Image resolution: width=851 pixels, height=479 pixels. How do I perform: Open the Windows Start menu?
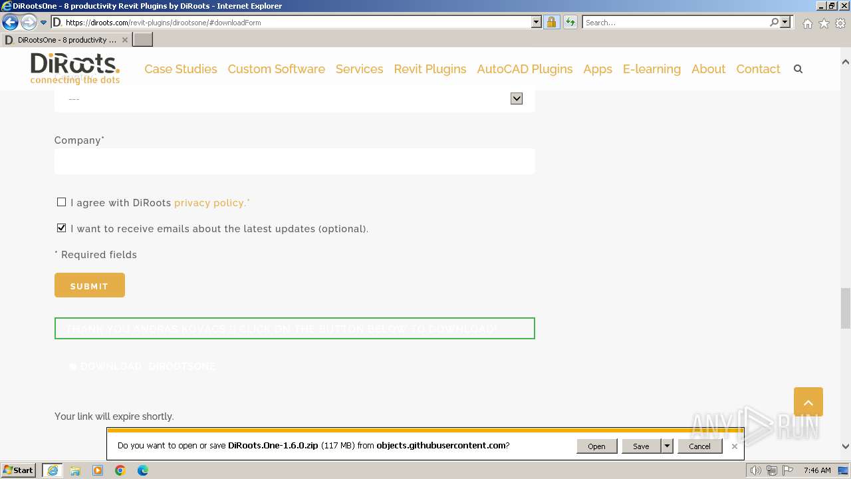tap(19, 470)
